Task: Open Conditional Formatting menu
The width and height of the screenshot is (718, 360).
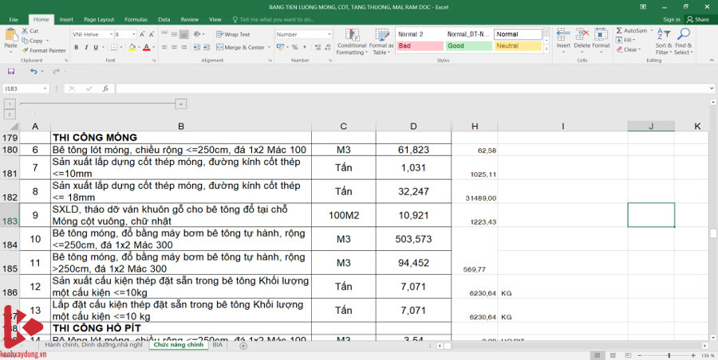Action: pyautogui.click(x=351, y=41)
